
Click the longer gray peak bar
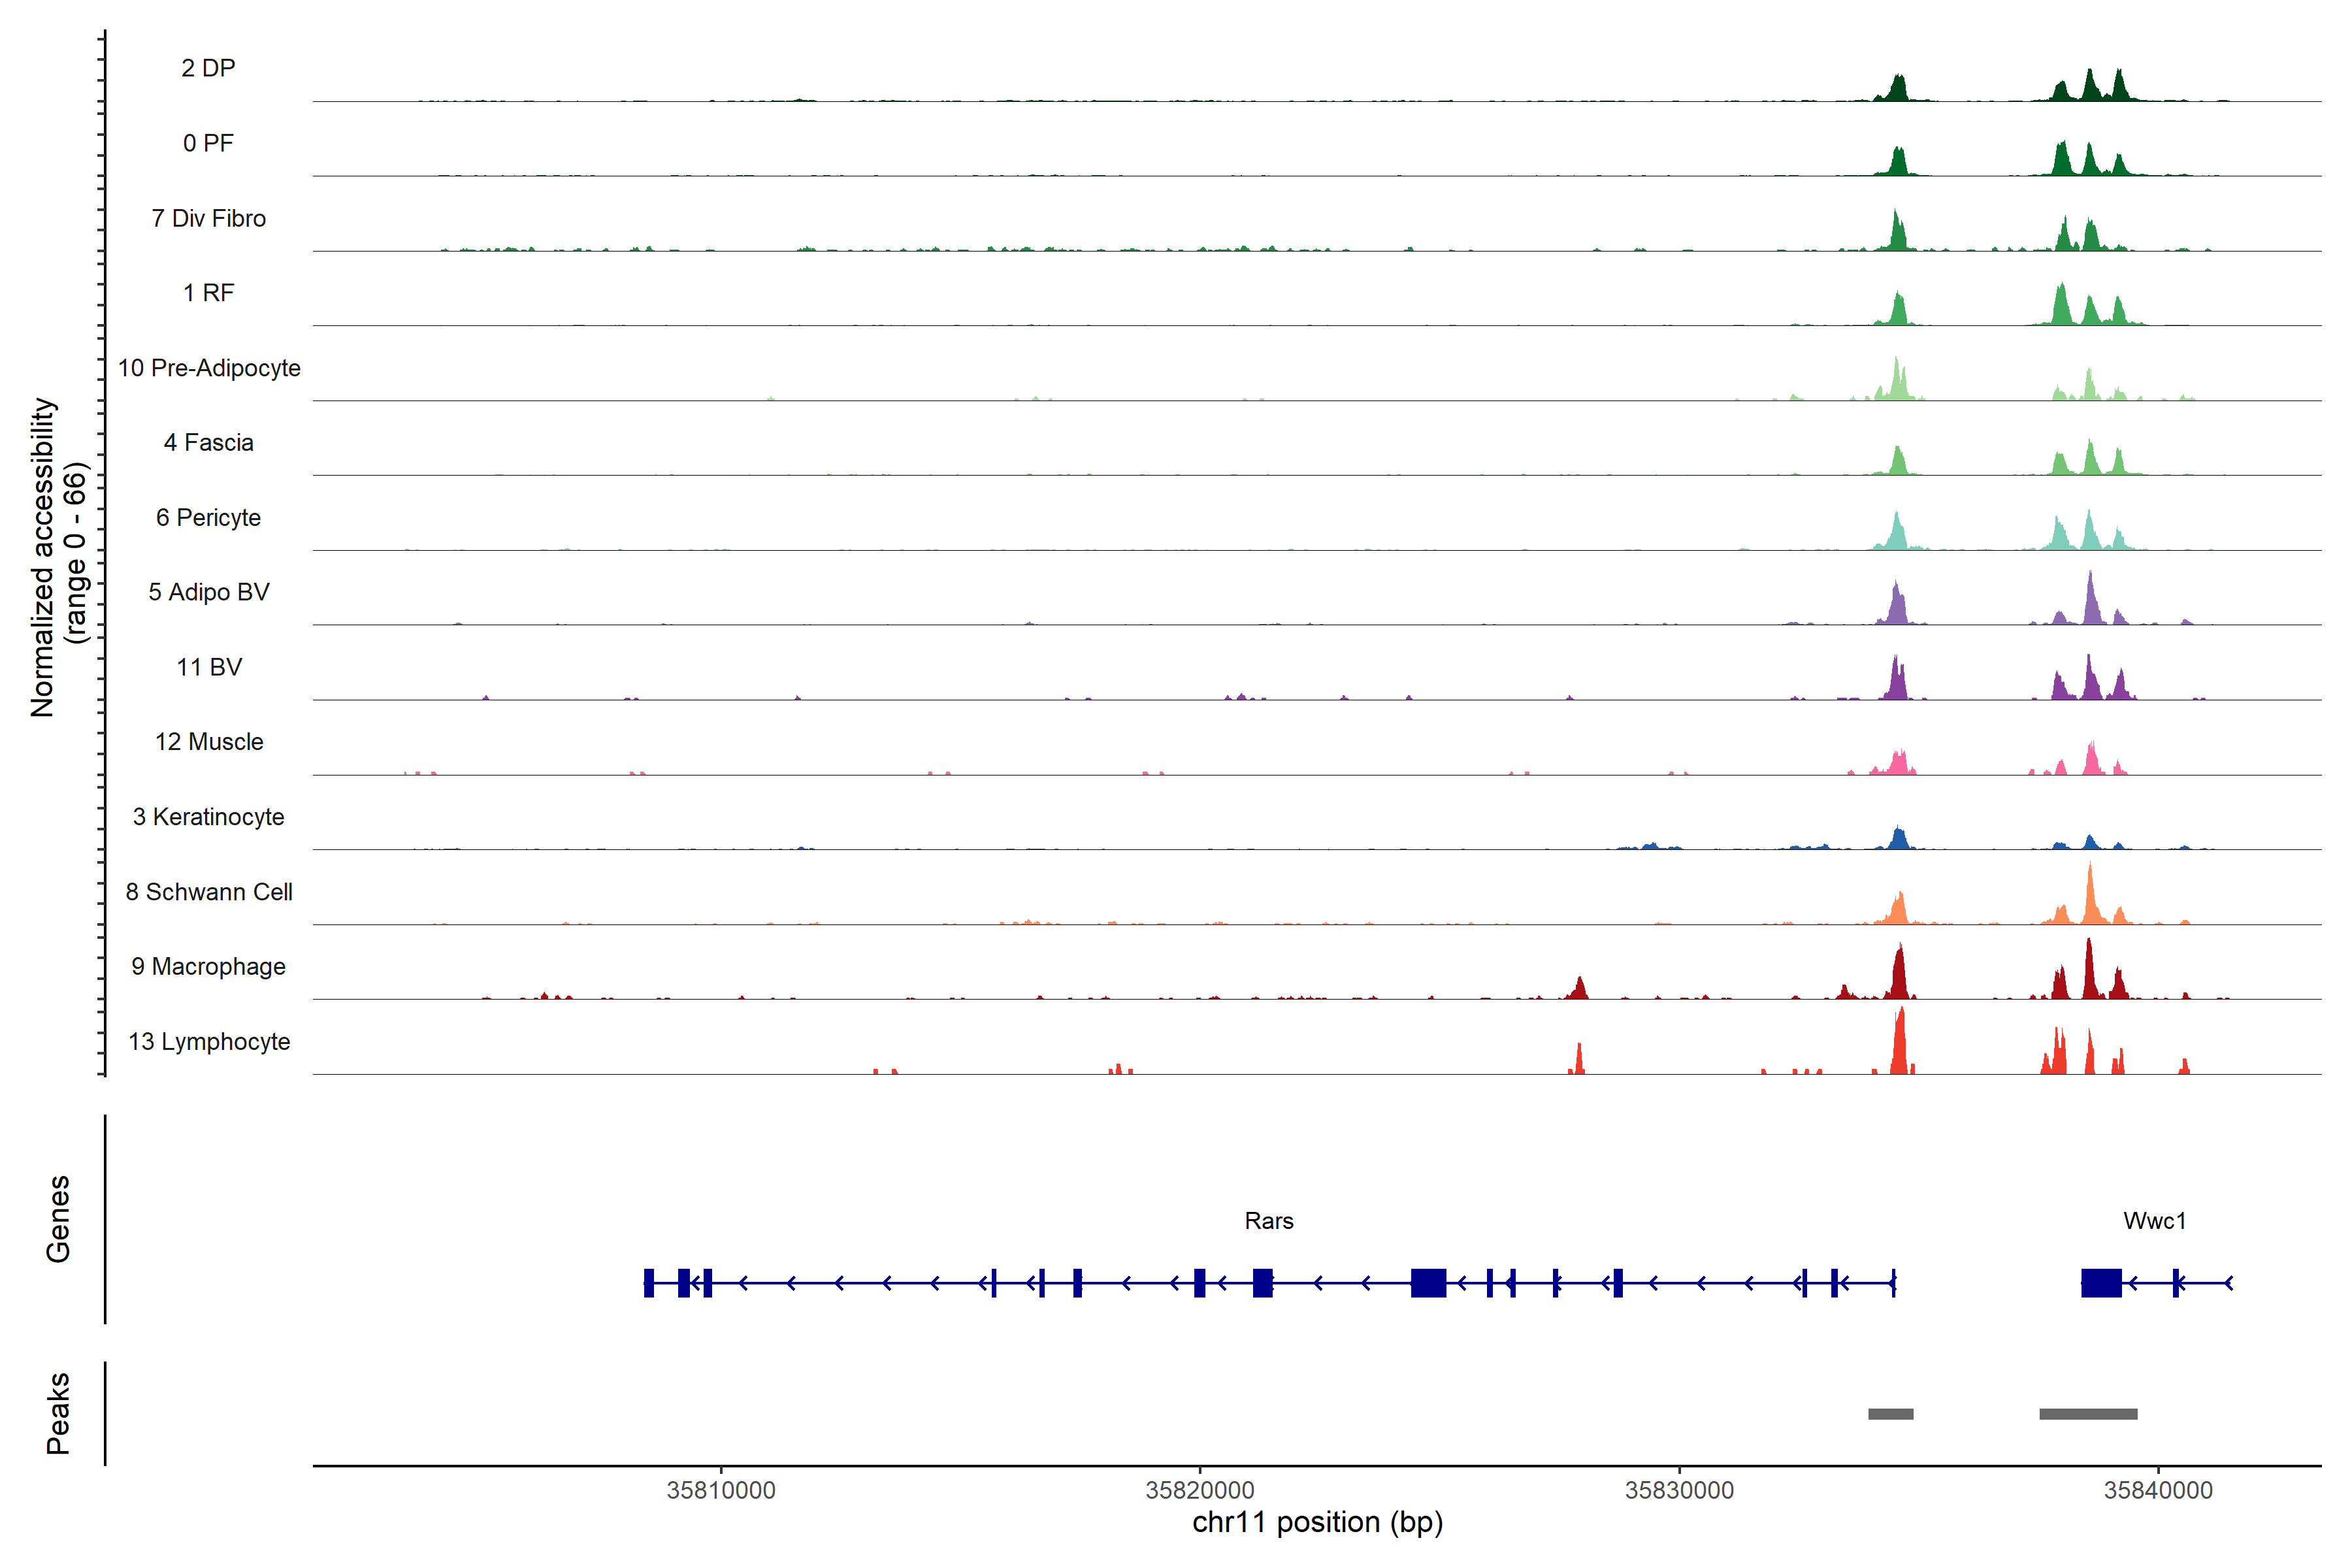pos(2088,1414)
